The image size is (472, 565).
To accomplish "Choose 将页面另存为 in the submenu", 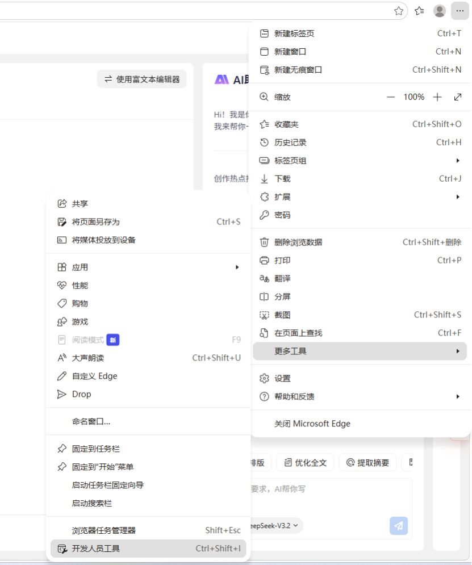I will click(x=148, y=221).
